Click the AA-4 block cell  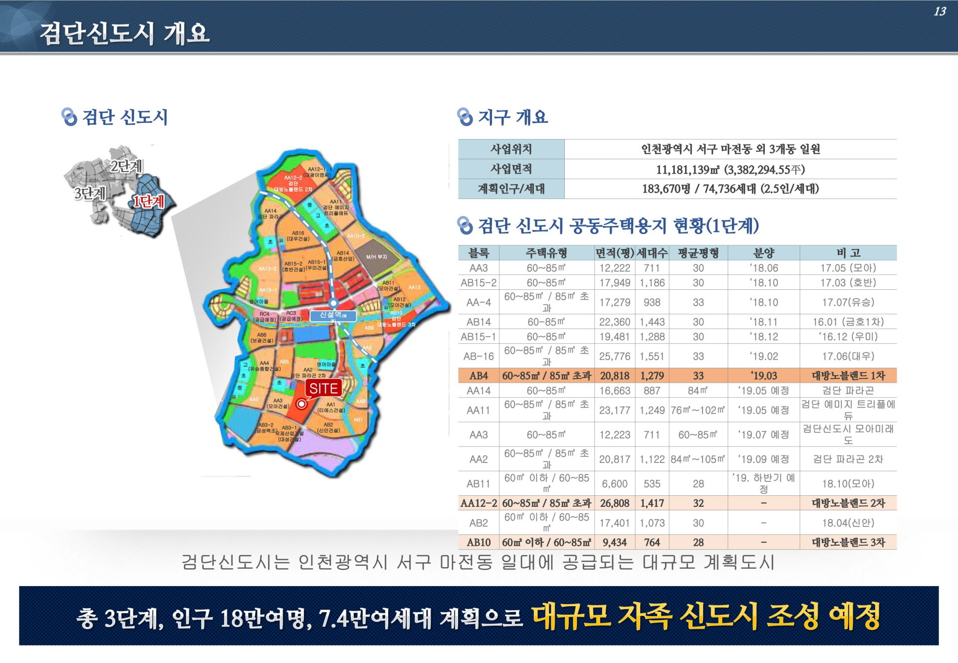click(x=479, y=302)
